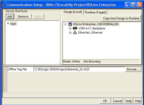Expand the 1789-A17 Backplane node
The image size is (144, 105).
70,28
